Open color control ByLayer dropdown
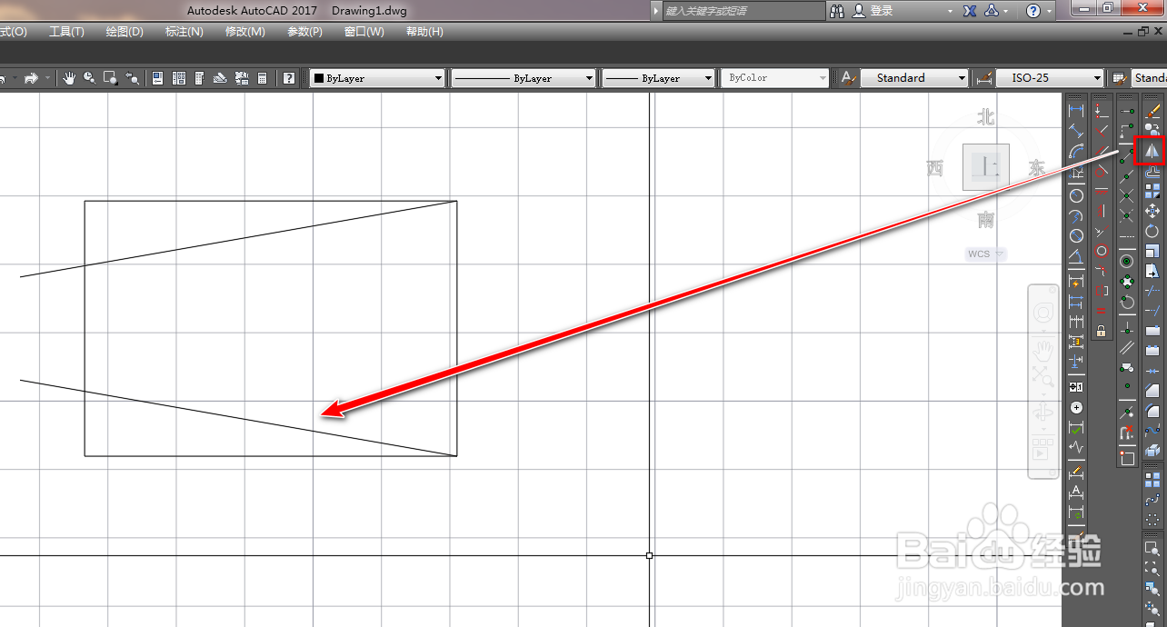 (377, 78)
